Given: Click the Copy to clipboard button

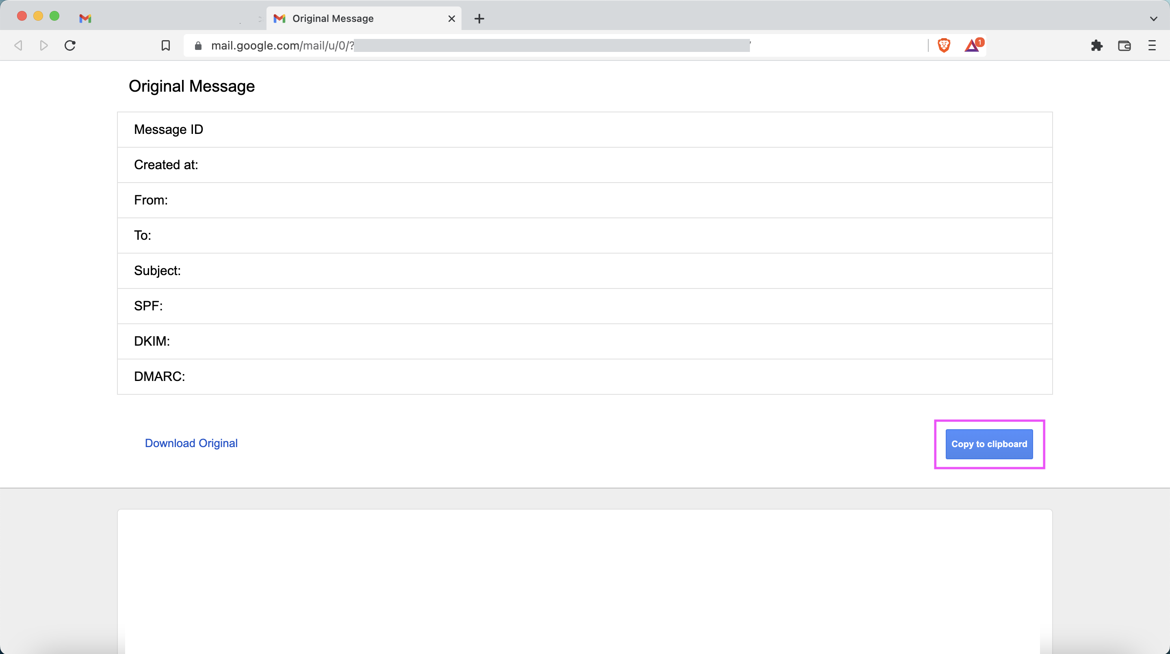Looking at the screenshot, I should click(989, 444).
